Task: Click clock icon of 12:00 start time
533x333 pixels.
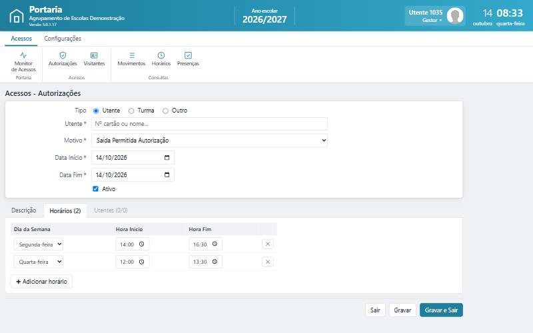Action: (142, 262)
